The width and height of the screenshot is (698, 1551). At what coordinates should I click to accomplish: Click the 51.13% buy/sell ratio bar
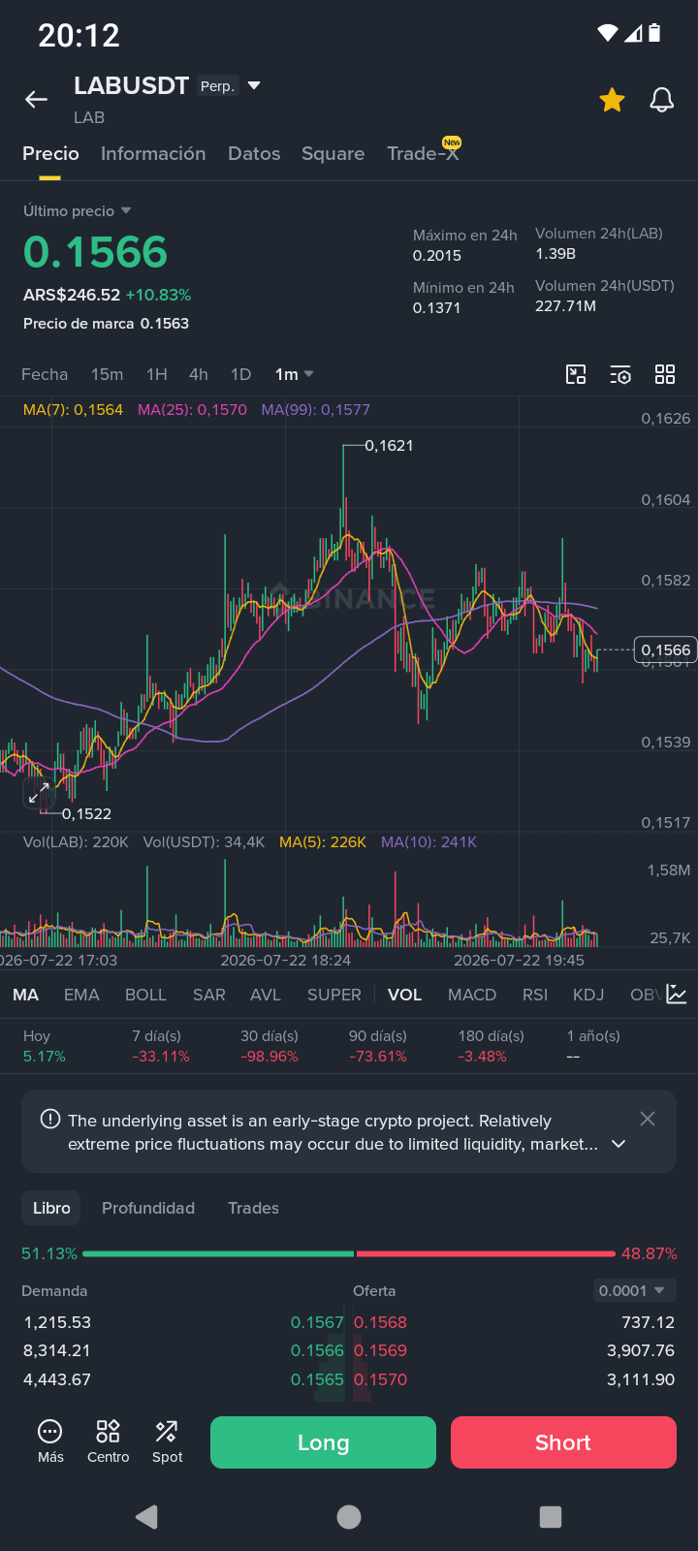(x=349, y=1253)
